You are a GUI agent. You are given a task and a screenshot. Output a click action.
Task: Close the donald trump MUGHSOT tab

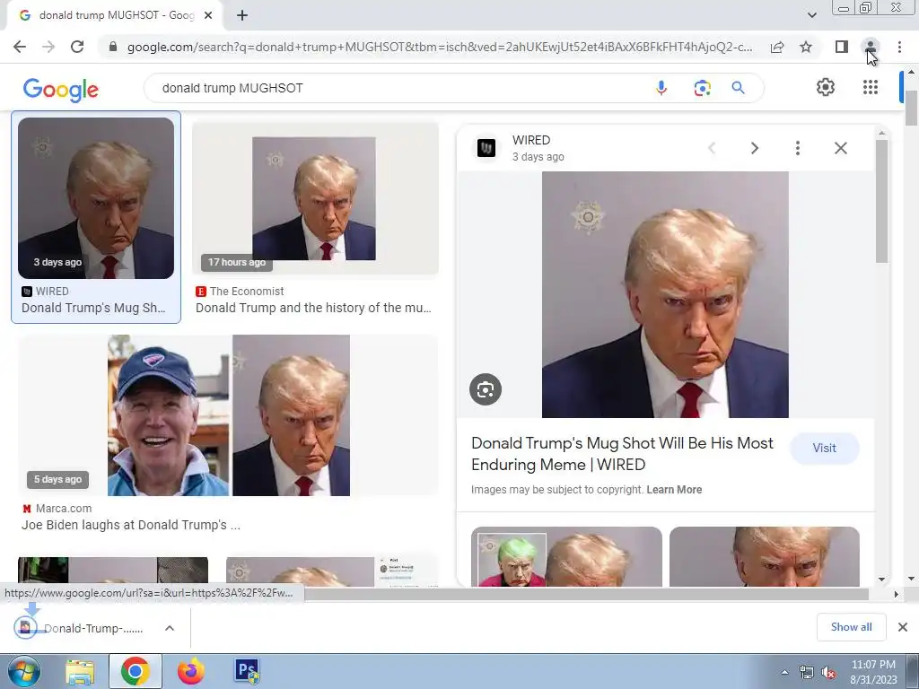tap(208, 15)
